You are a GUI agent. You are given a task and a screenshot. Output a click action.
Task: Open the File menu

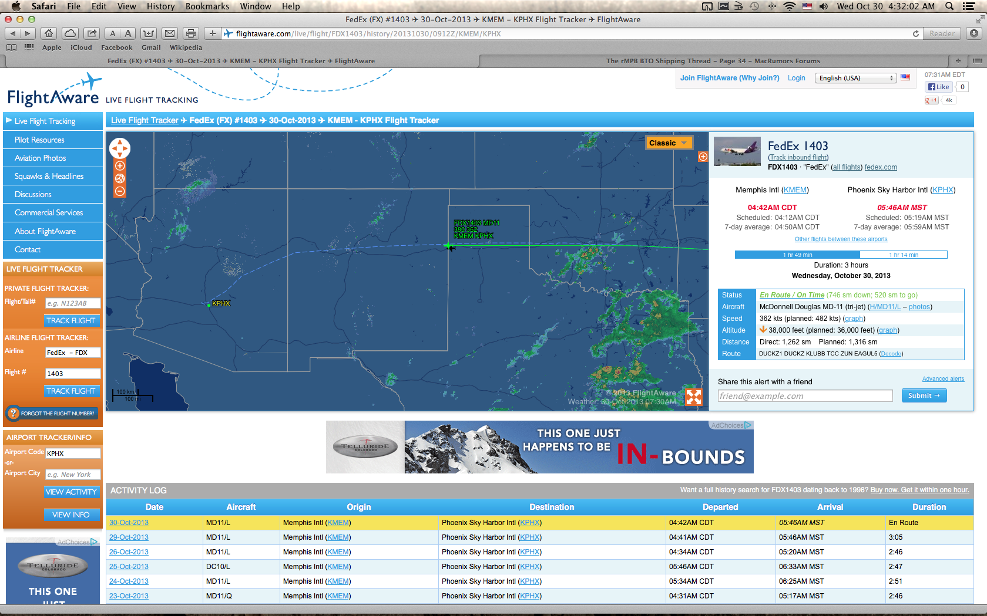tap(74, 6)
